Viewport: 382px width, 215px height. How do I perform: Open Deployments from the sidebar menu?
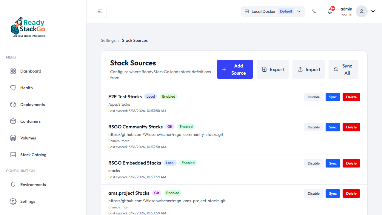pos(33,105)
